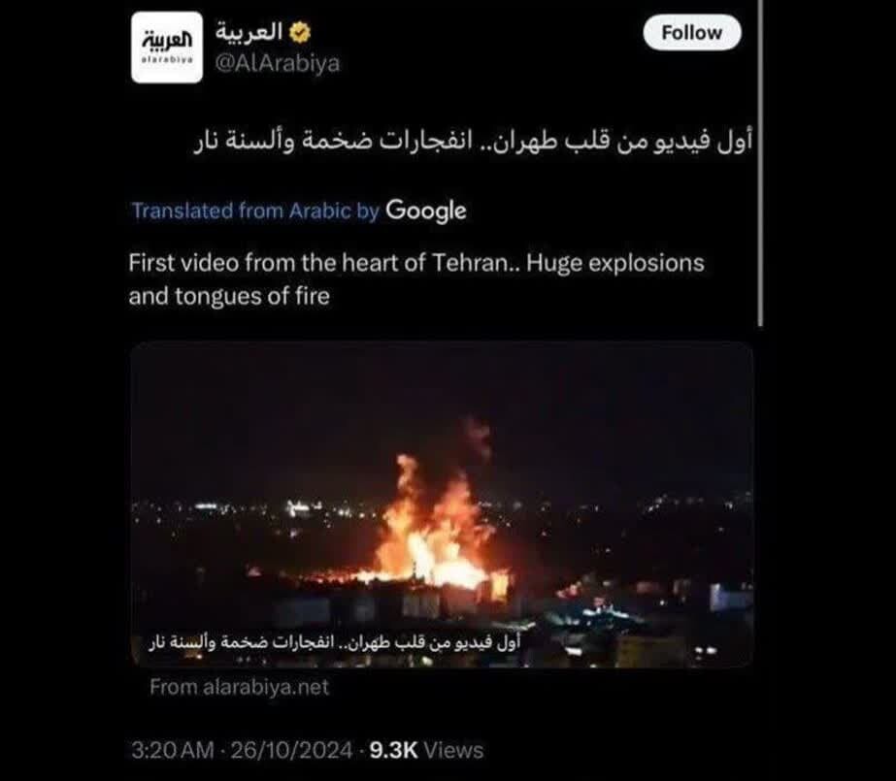Click the Follow button

(692, 33)
